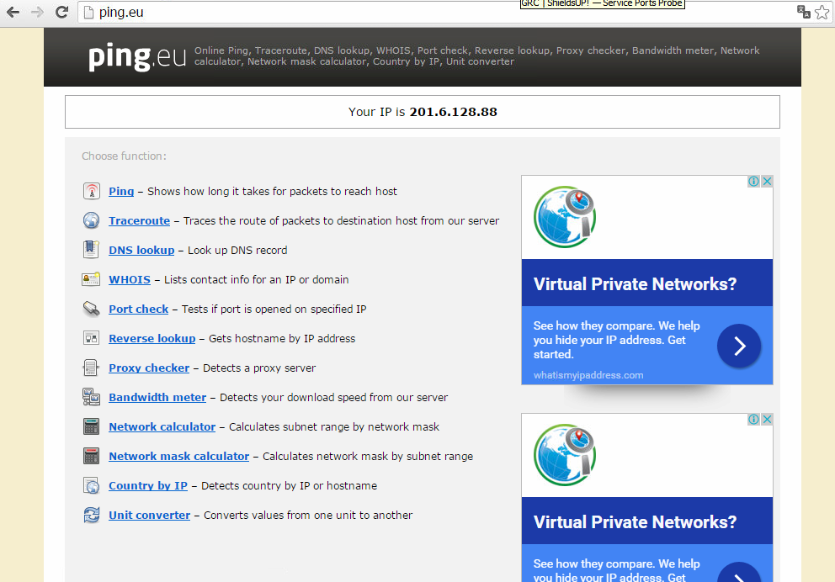Reload the page with the refresh button

61,12
